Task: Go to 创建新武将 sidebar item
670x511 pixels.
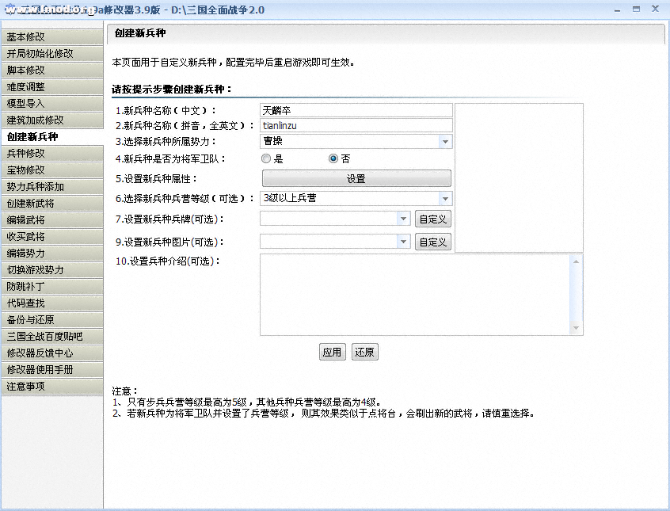Action: [x=51, y=204]
